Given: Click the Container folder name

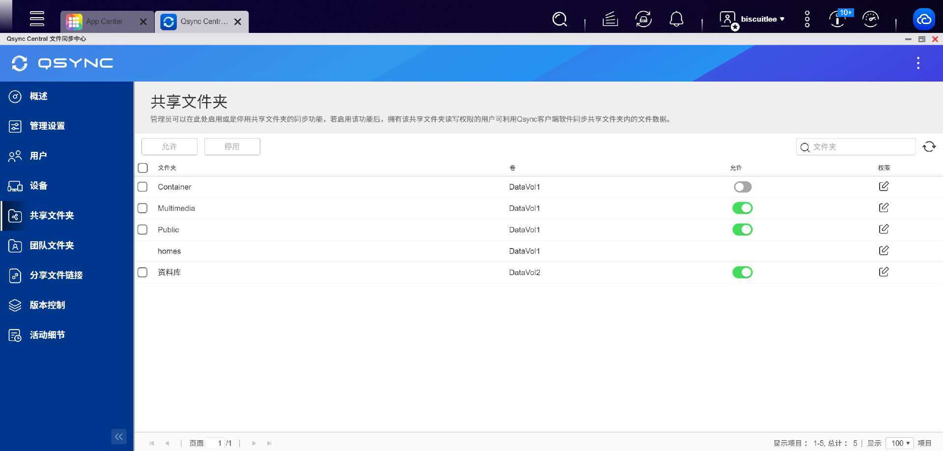Looking at the screenshot, I should [x=174, y=187].
